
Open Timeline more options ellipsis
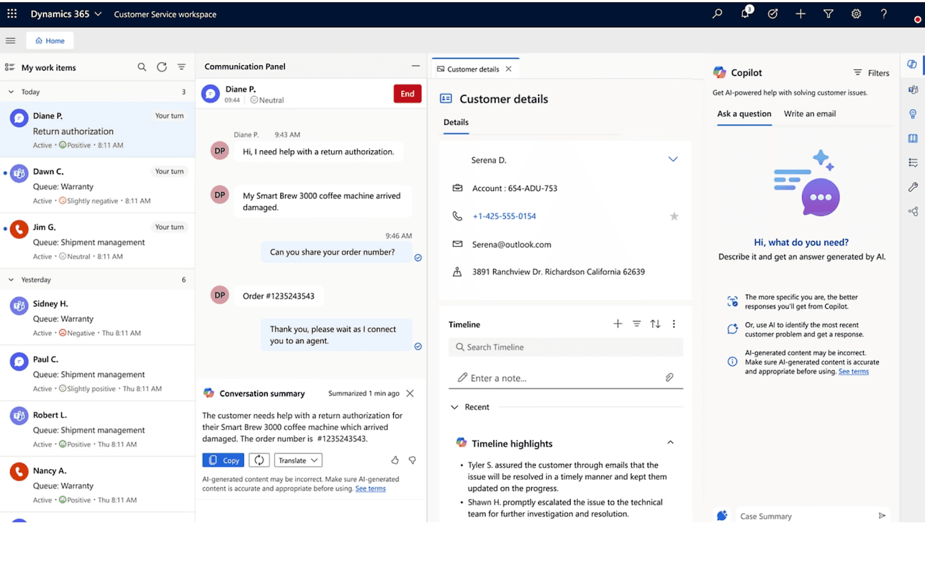tap(674, 324)
